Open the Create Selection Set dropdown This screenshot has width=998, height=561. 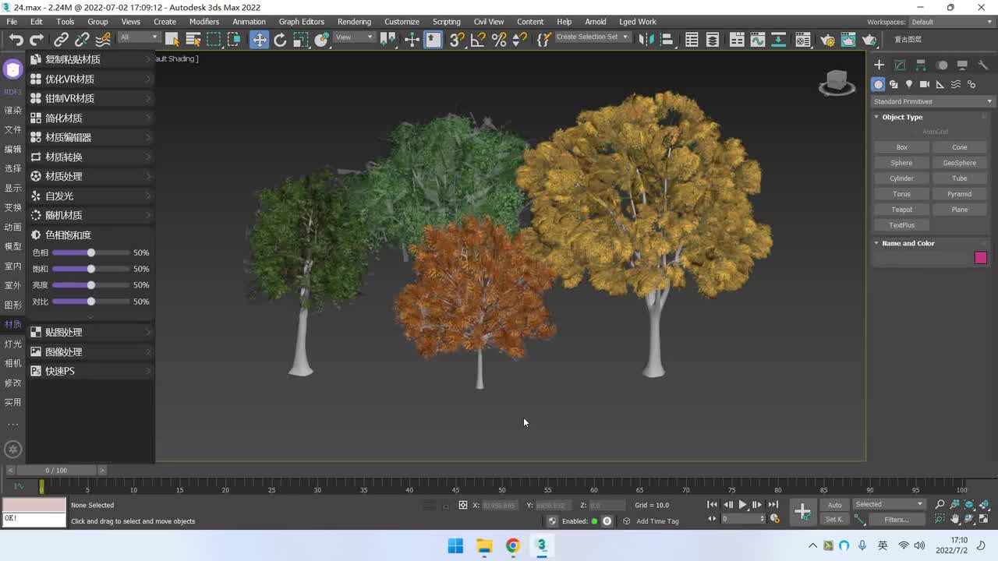click(x=592, y=37)
